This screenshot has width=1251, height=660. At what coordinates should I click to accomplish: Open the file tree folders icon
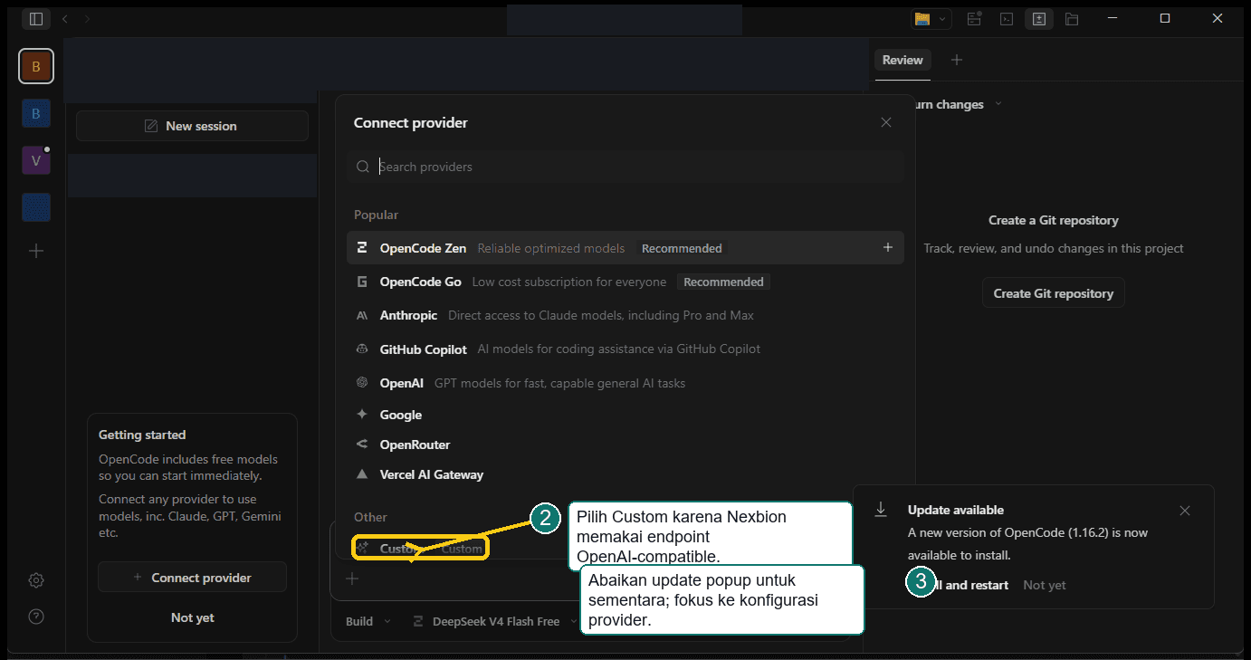tap(1072, 18)
